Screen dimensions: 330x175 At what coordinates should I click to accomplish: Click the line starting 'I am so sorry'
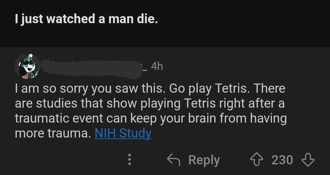point(150,89)
